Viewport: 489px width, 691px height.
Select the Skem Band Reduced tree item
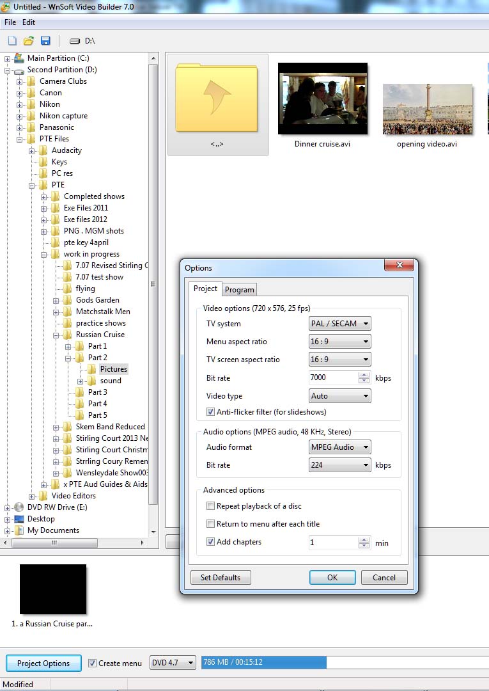click(x=110, y=427)
